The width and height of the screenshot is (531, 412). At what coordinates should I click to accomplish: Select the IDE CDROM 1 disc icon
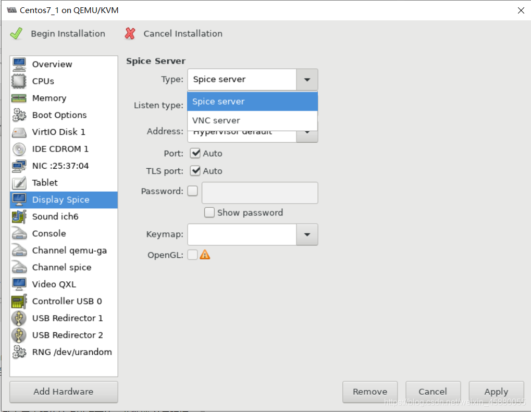pos(19,149)
